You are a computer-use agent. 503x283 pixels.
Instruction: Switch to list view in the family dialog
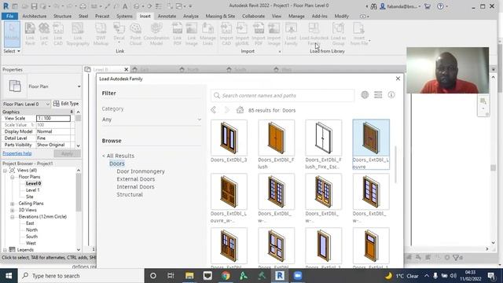click(378, 94)
